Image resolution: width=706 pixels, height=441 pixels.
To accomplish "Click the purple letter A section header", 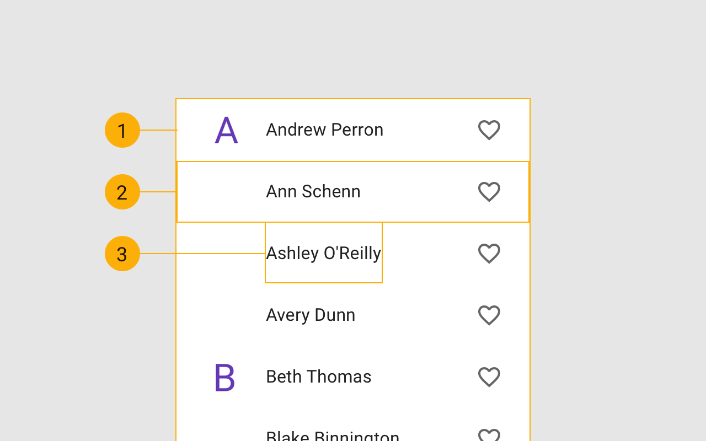I will pyautogui.click(x=226, y=131).
